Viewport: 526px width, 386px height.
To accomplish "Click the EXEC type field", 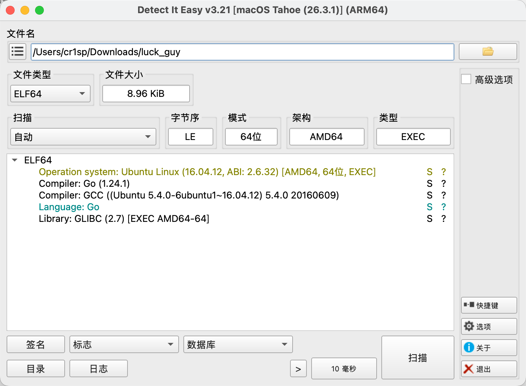I will [x=413, y=137].
